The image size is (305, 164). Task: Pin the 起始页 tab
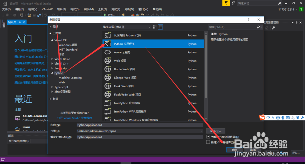[20, 22]
